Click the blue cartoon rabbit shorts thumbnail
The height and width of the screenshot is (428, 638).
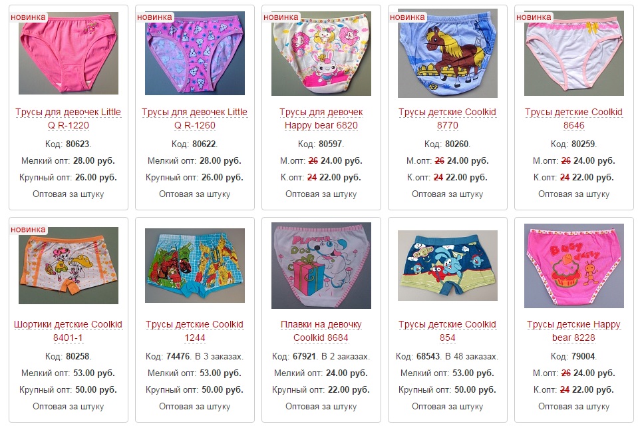[x=448, y=266]
